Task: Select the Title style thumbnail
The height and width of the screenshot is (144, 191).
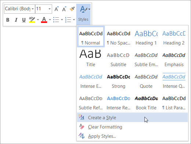Action: (x=91, y=58)
